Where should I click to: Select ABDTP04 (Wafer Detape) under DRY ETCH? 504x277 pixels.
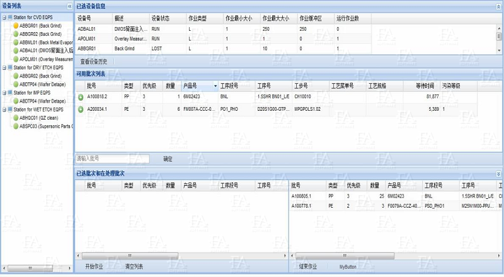(x=42, y=84)
